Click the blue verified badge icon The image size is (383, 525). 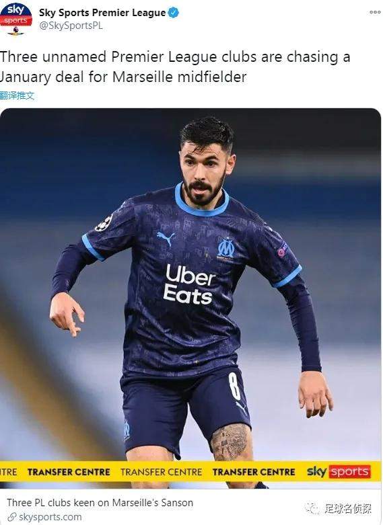tap(174, 13)
